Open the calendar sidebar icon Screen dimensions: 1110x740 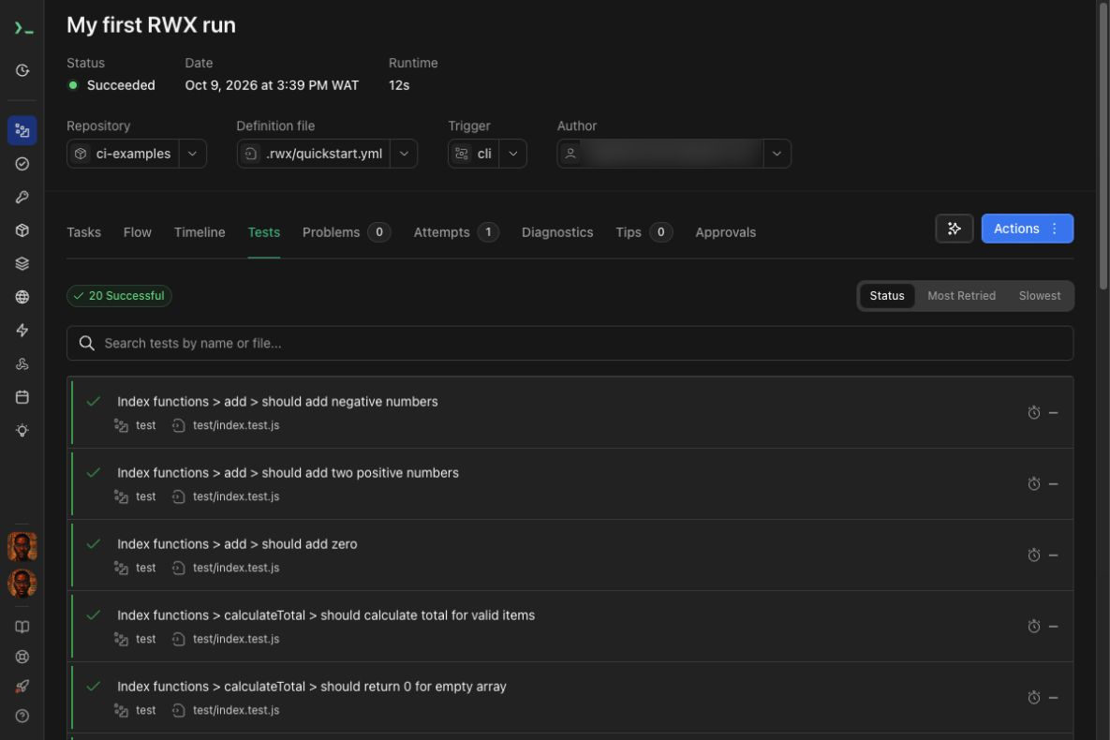tap(22, 397)
